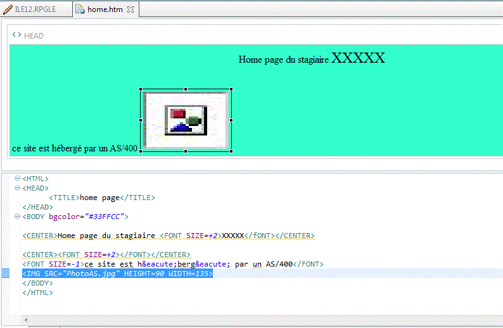
Task: Click the bottom-right resize handle of the image
Action: pyautogui.click(x=231, y=151)
